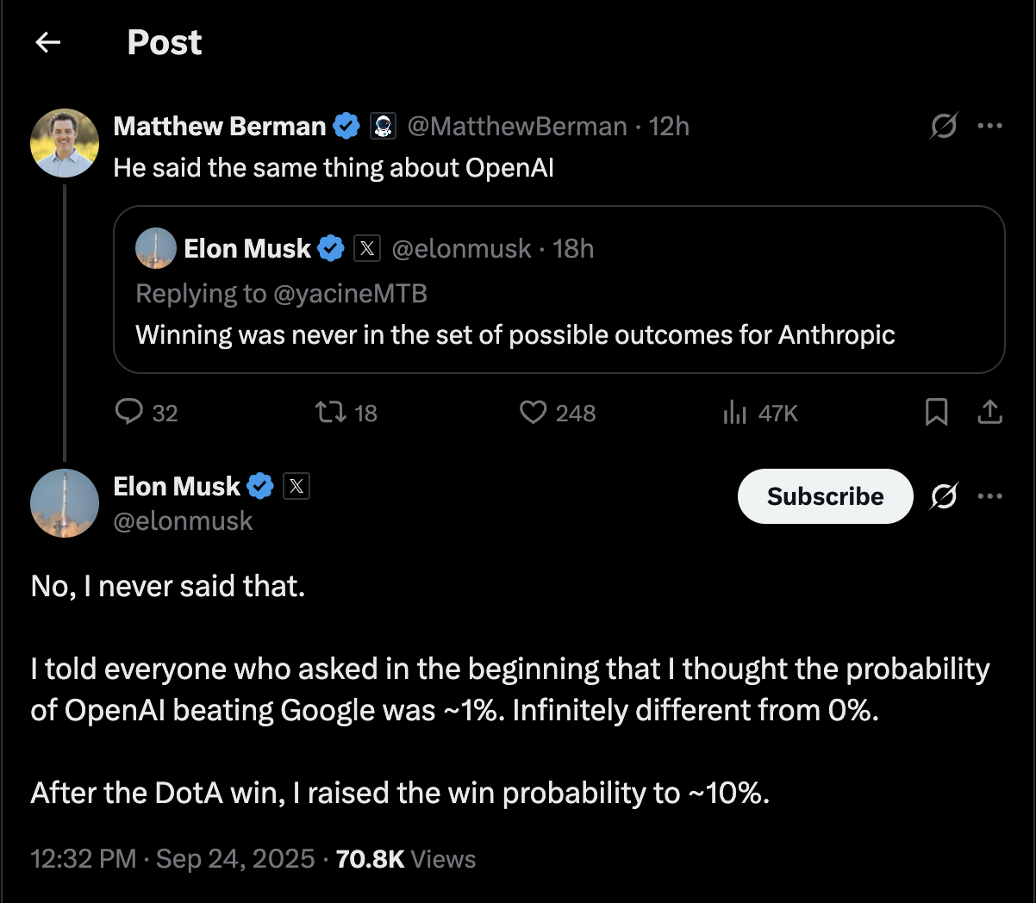Viewport: 1036px width, 903px height.
Task: Open more options menu on Elon Musk's reply
Action: click(989, 495)
